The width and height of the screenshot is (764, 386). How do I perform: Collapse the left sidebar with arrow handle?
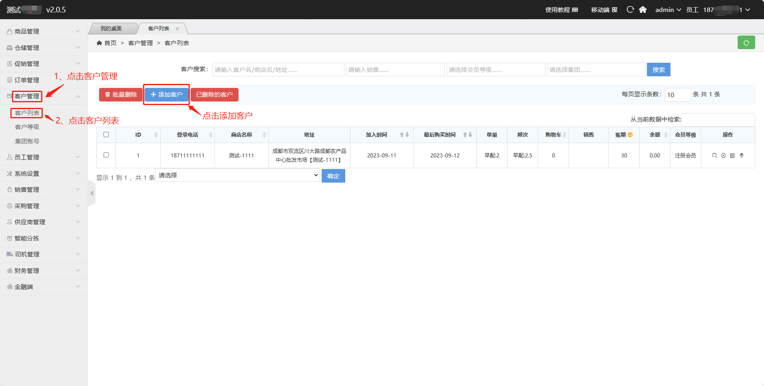(92, 193)
